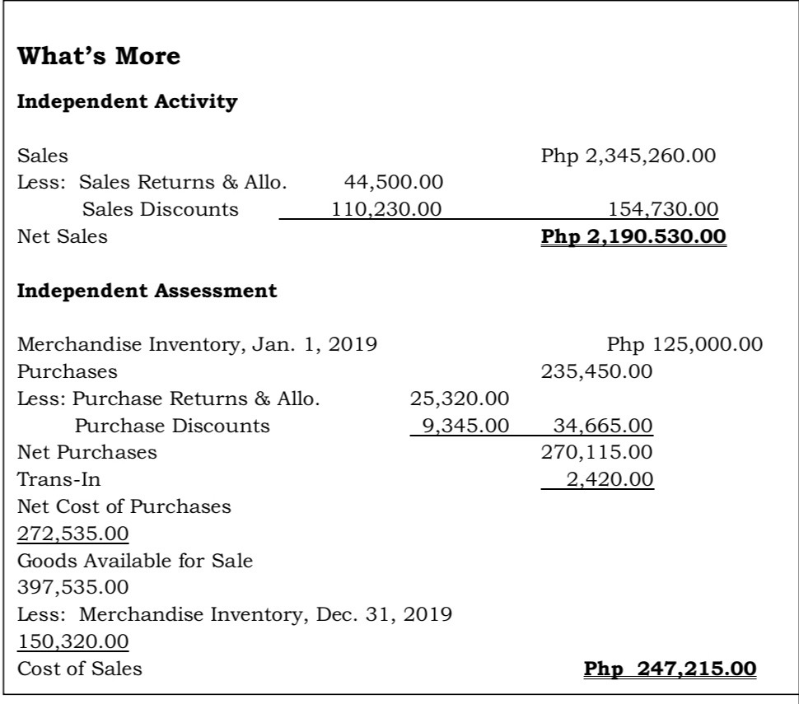This screenshot has width=799, height=704.
Task: Click the "What's More" heading
Action: (x=99, y=55)
